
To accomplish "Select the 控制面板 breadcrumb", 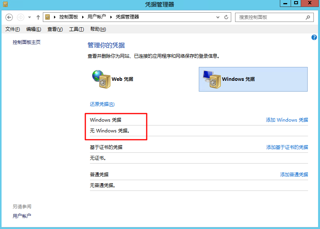I will coord(69,17).
